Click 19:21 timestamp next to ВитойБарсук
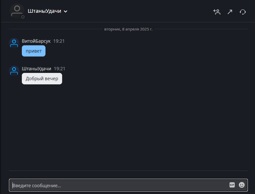The width and height of the screenshot is (255, 194). pyautogui.click(x=59, y=41)
